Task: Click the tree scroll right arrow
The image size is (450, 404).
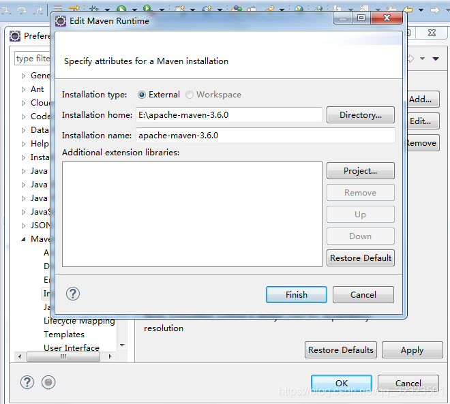Action: [110, 357]
